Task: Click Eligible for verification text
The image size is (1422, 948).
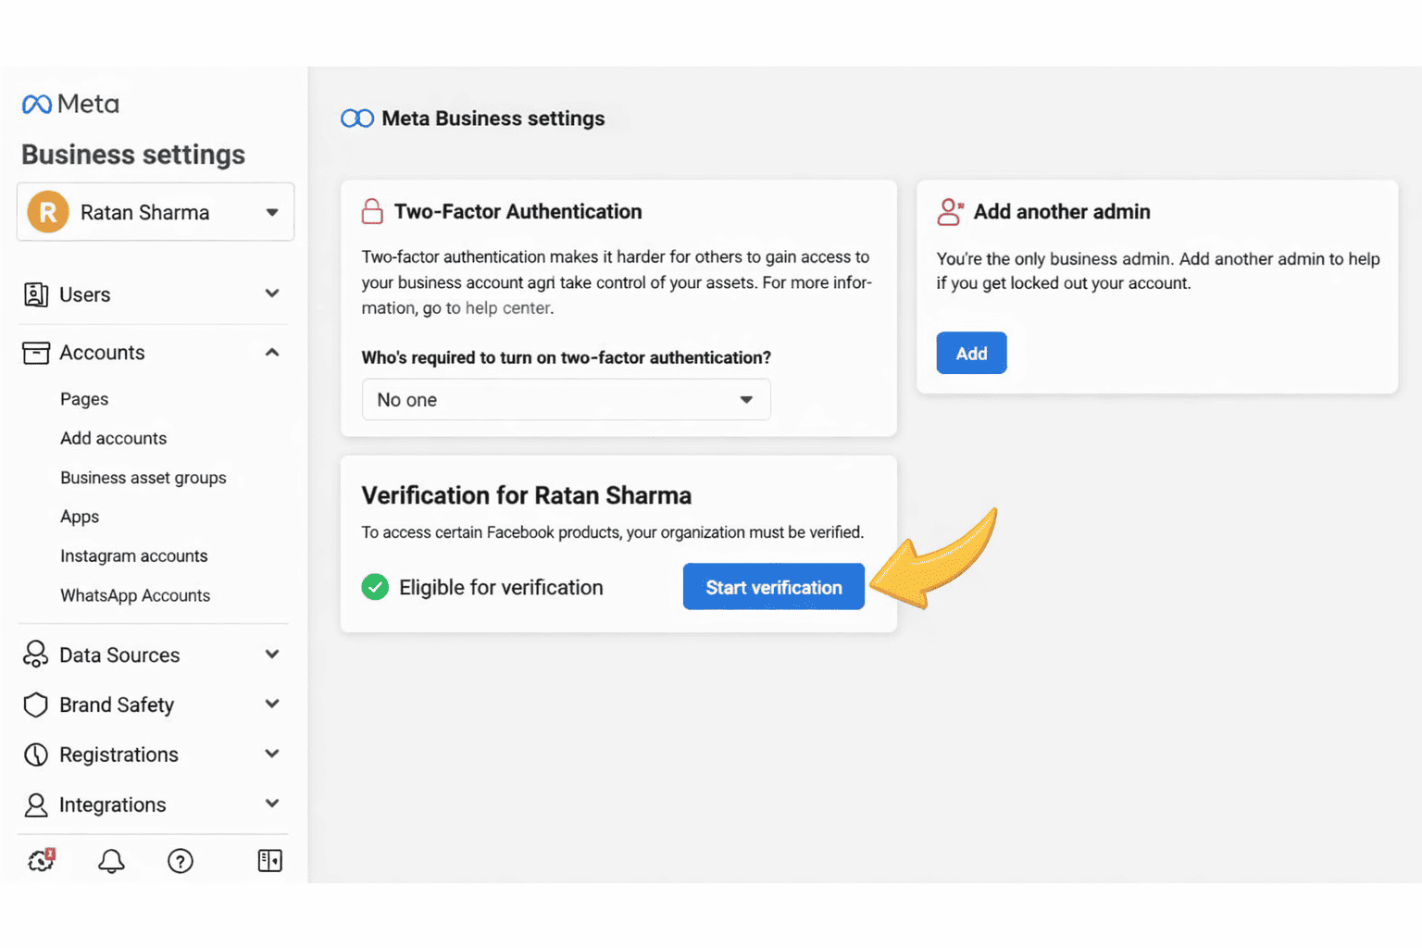Action: (x=501, y=587)
